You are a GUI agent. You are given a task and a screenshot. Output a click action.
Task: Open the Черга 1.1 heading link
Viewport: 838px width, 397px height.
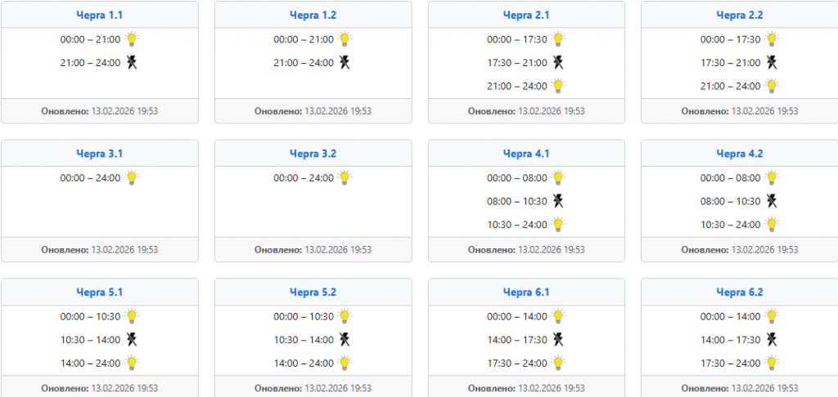[100, 15]
